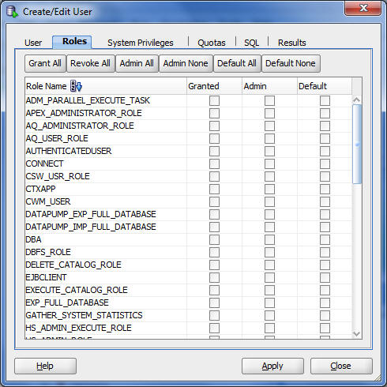This screenshot has width=387, height=387.
Task: Check Admin for CTXAPP role
Action: click(269, 190)
